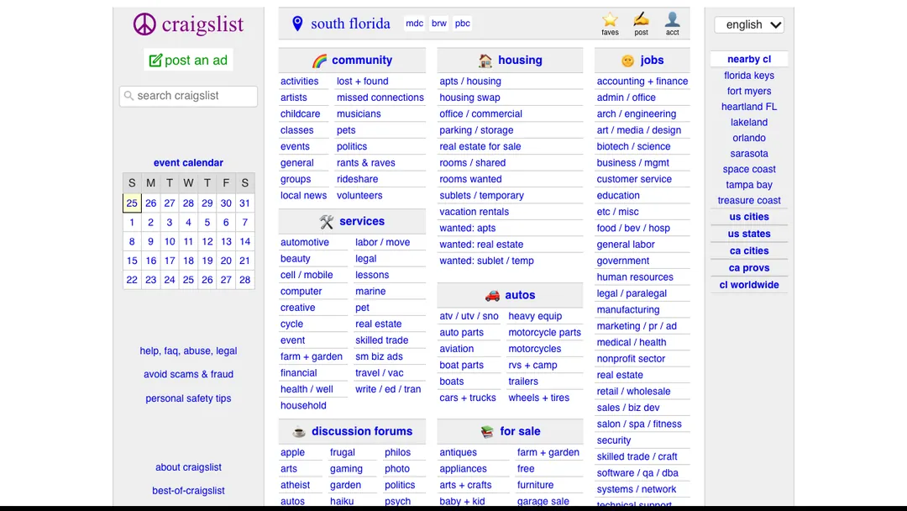The image size is (907, 511).
Task: Select calendar date 14
Action: tap(244, 241)
